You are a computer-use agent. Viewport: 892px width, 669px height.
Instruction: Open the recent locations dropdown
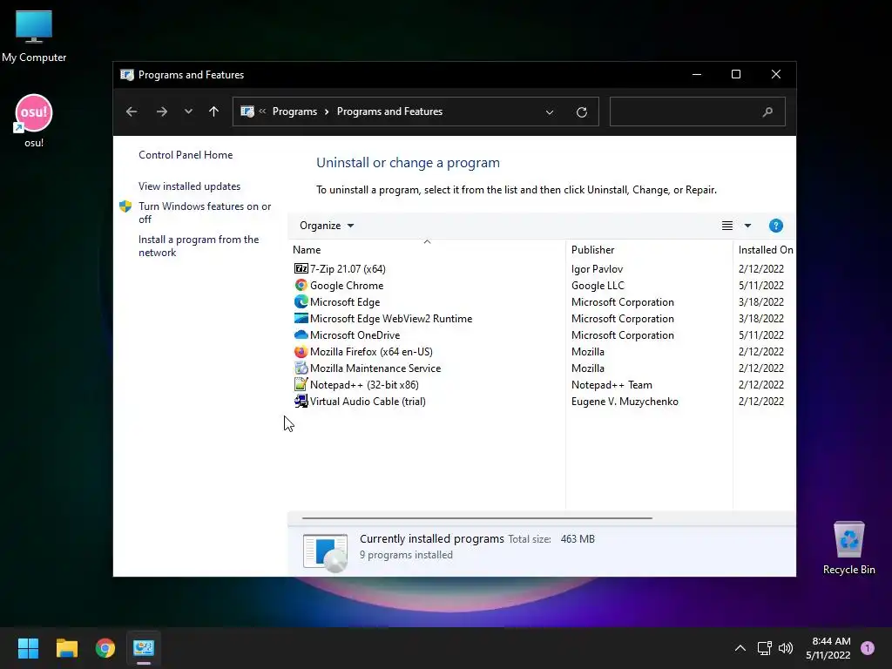188,111
